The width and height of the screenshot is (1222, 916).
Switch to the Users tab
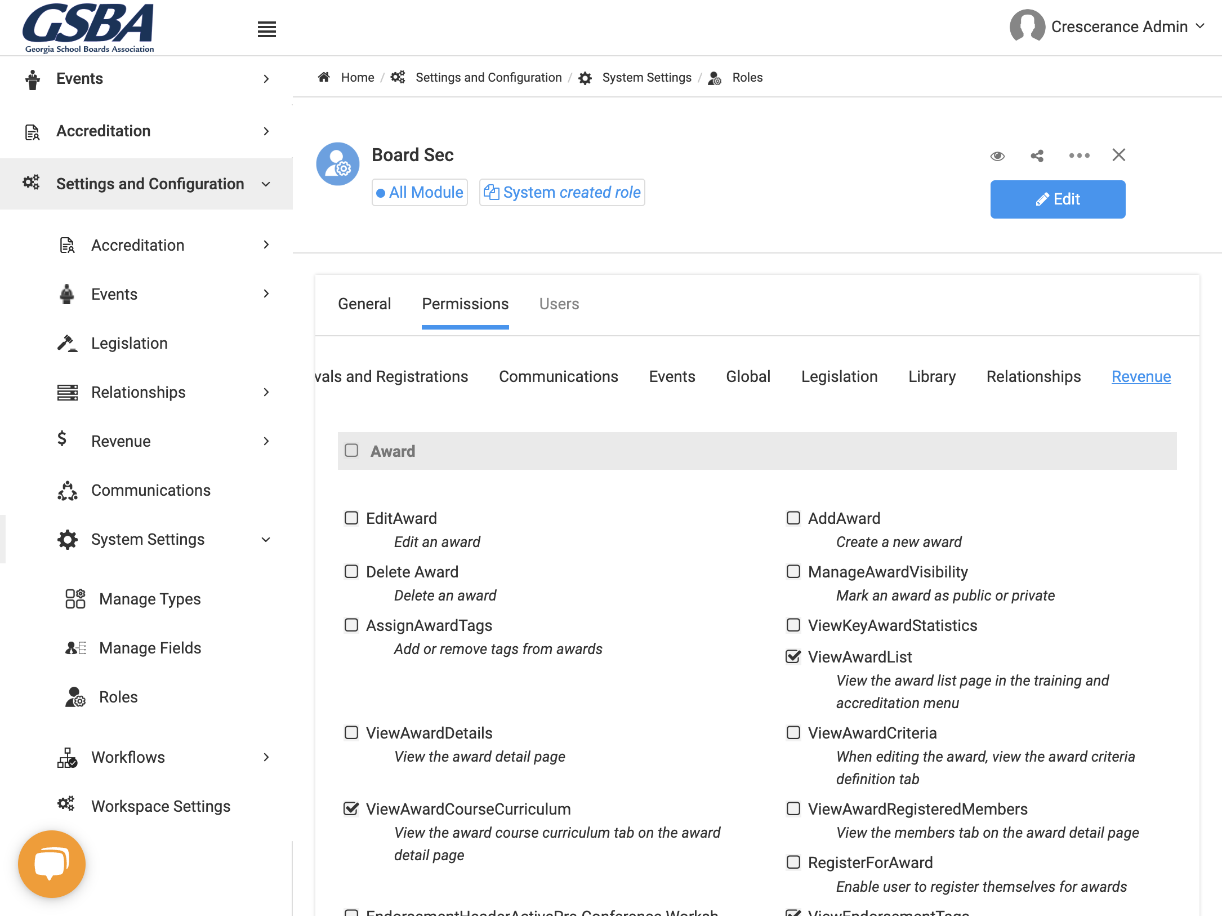[559, 304]
